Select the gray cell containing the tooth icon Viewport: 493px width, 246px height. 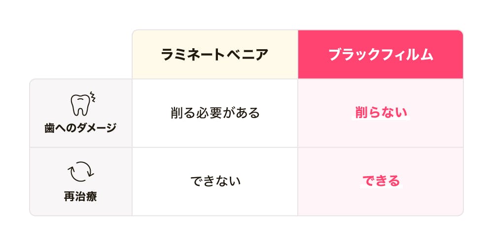pos(81,113)
